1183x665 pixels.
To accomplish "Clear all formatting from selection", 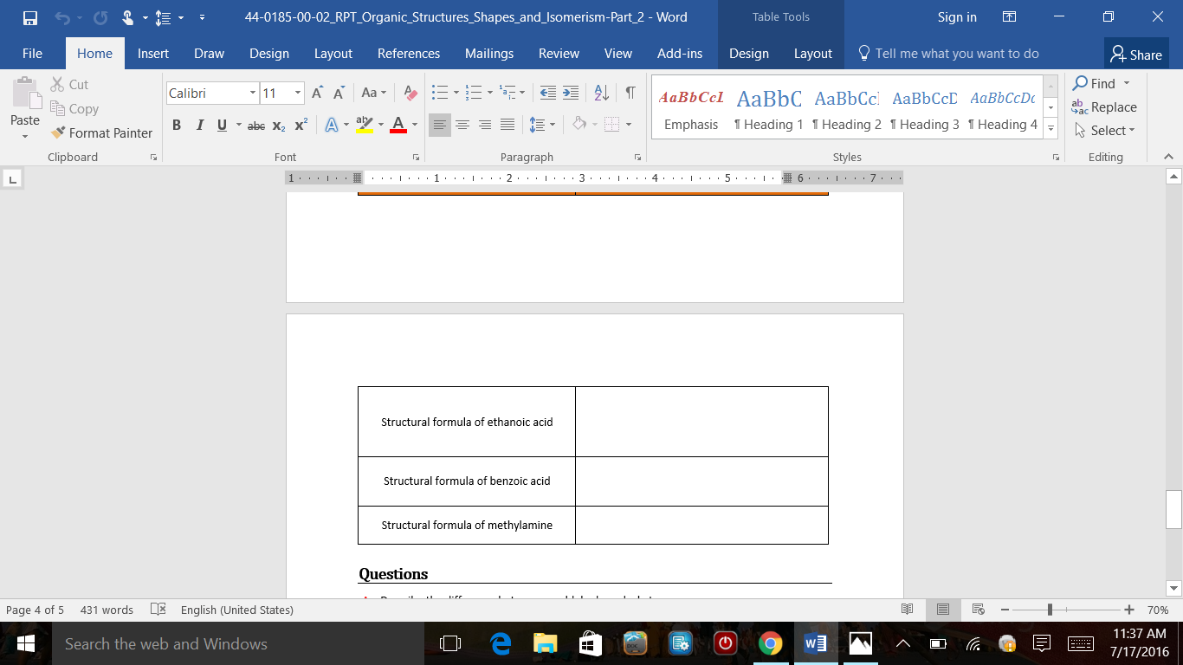I will click(410, 93).
